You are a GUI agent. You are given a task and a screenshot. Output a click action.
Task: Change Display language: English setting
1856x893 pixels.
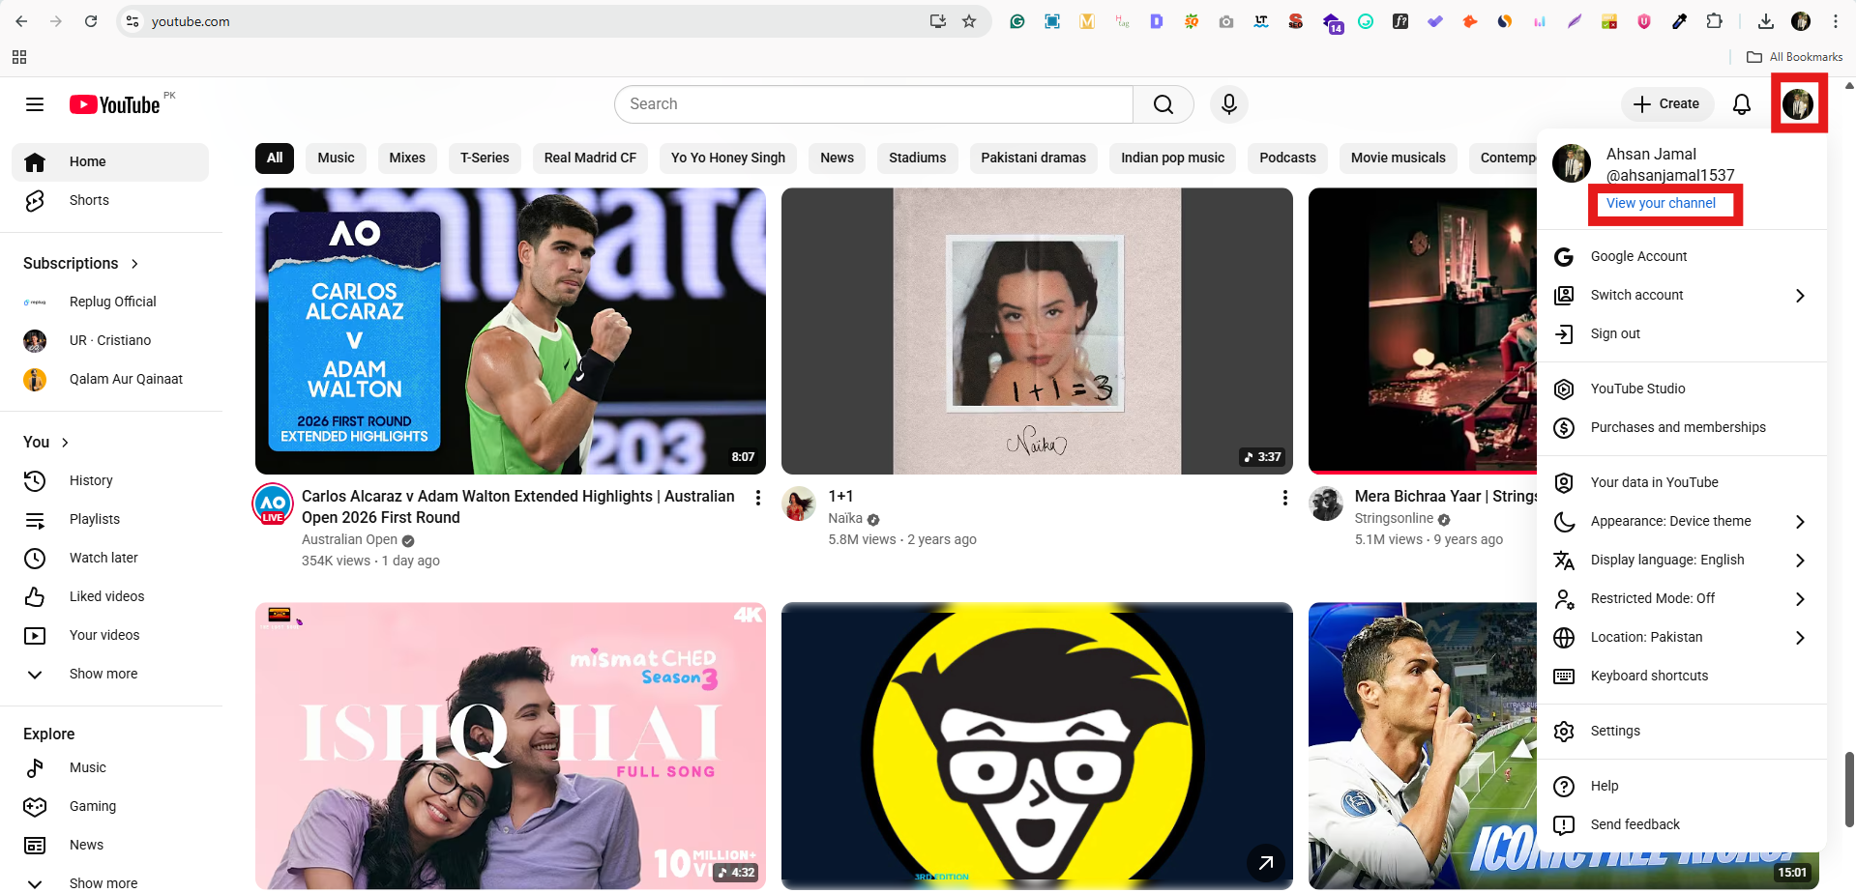pyautogui.click(x=1667, y=560)
